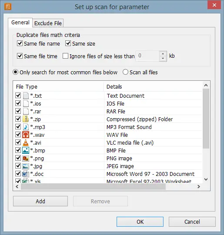Click the *.bmp picture icon
Image resolution: width=224 pixels, height=235 pixels.
coord(26,150)
